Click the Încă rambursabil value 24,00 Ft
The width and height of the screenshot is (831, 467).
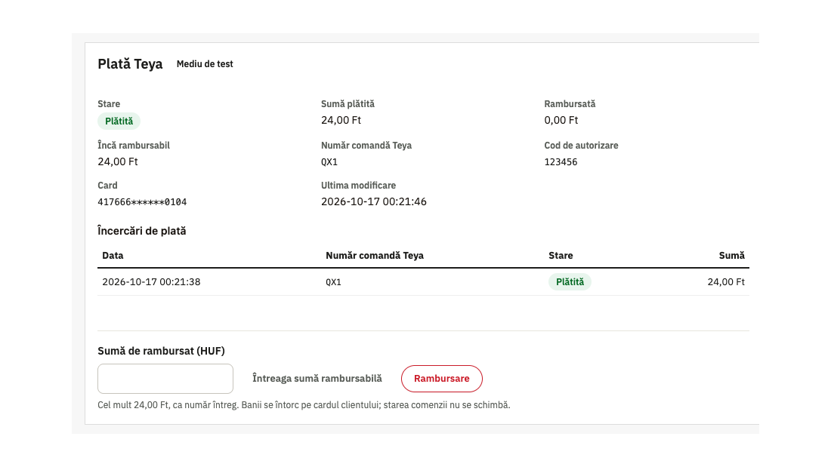pos(118,161)
